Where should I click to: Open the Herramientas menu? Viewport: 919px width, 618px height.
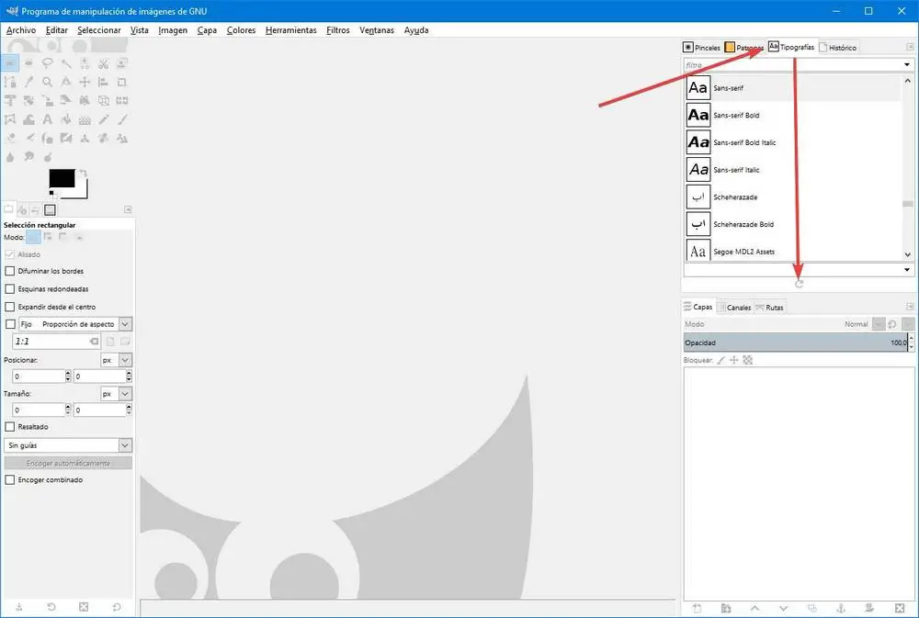click(x=290, y=30)
